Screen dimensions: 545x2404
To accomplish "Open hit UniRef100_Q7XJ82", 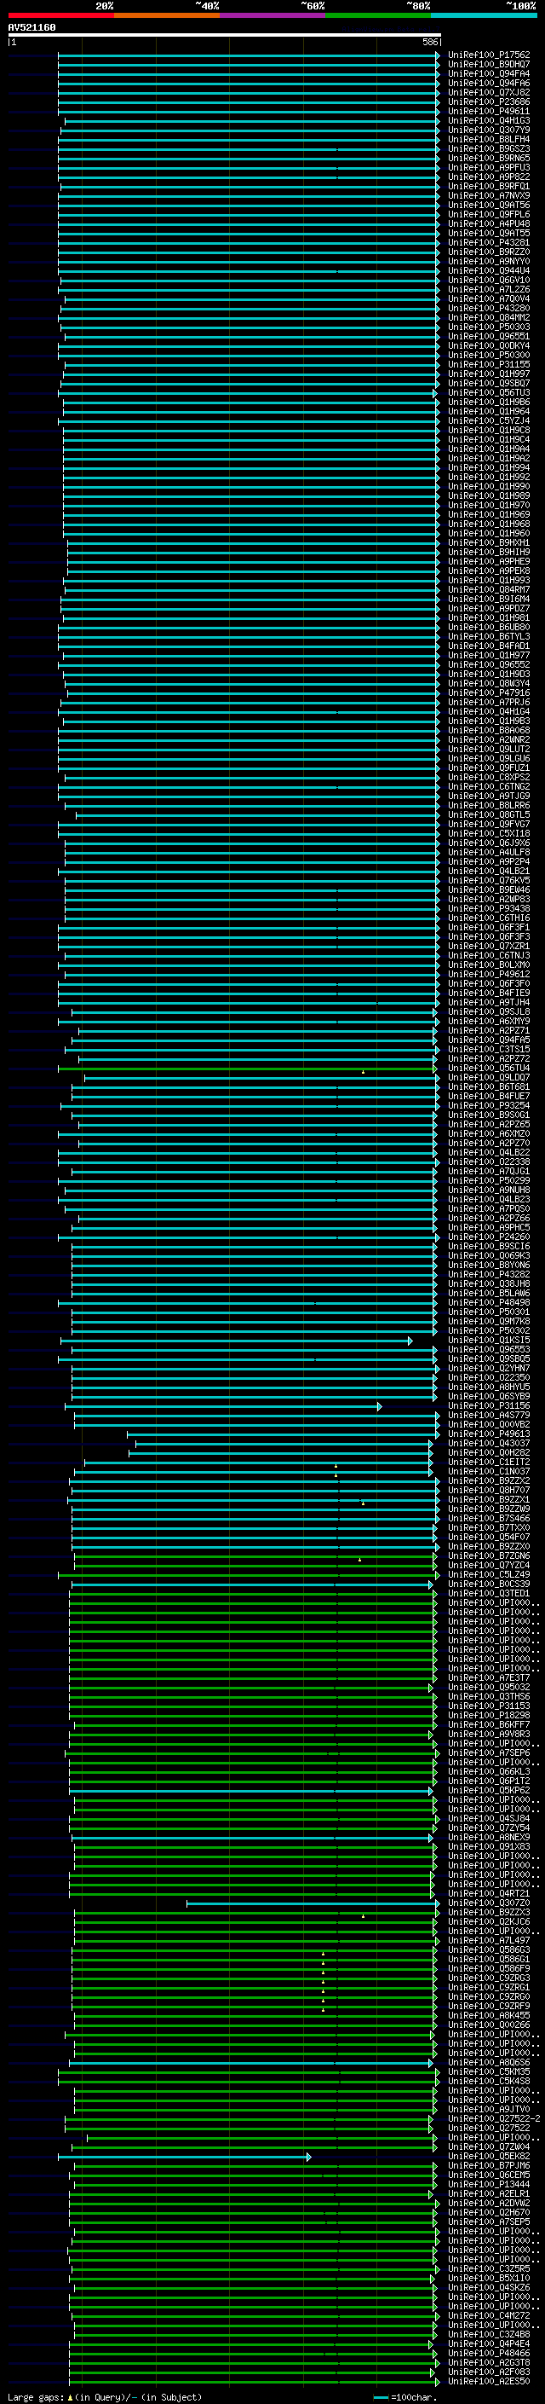I will pos(488,92).
